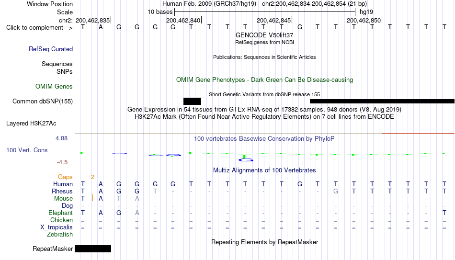The width and height of the screenshot is (455, 260).
Task: Click 'Click to complement -->' label
Action: click(39, 28)
